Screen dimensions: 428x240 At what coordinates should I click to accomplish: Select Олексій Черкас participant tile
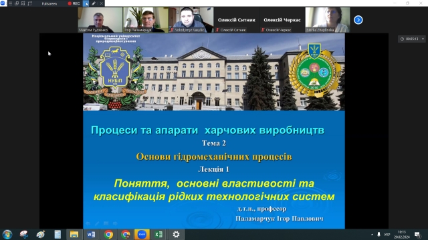[282, 20]
